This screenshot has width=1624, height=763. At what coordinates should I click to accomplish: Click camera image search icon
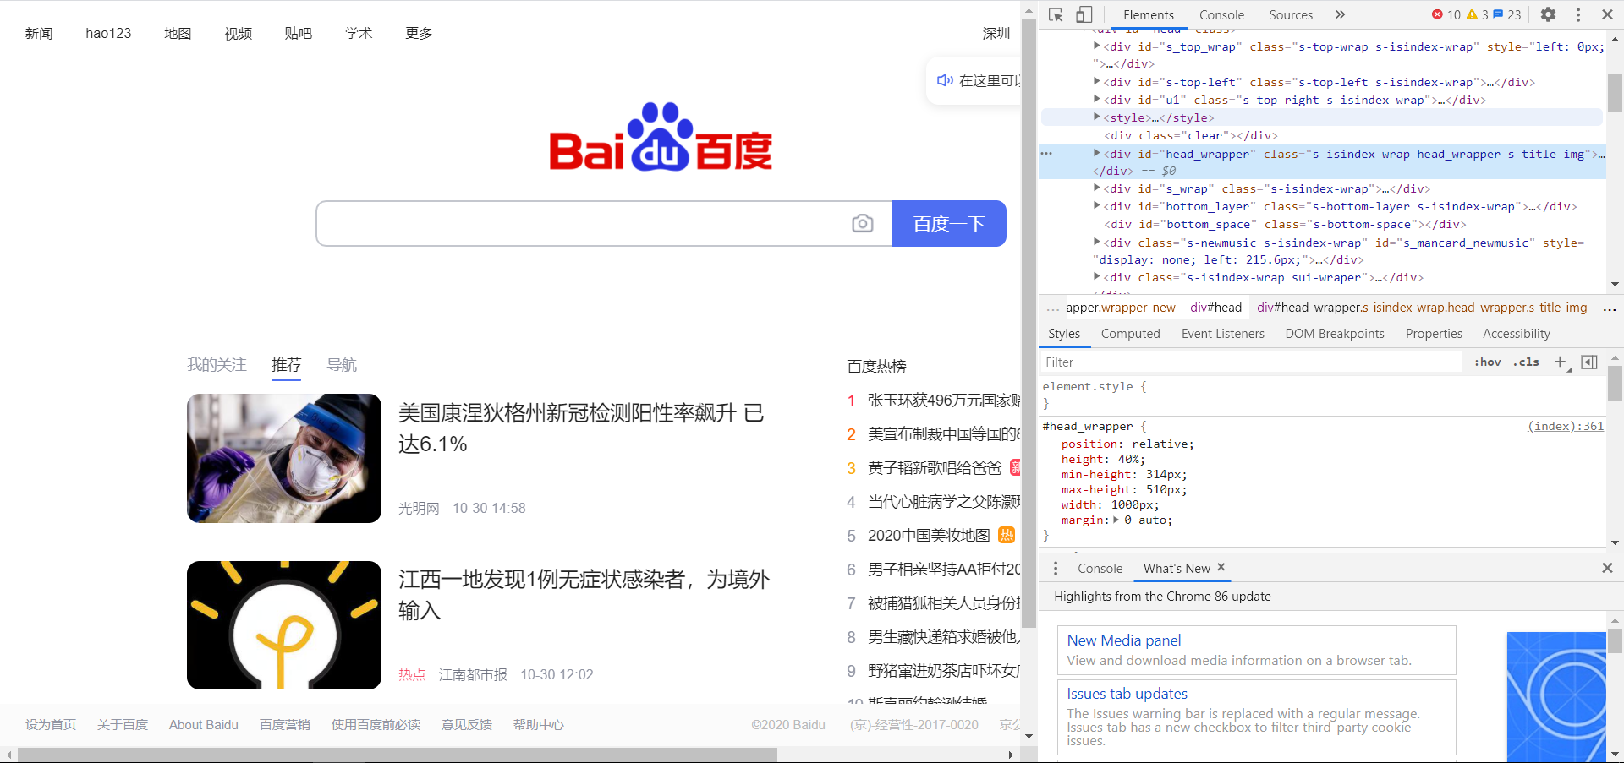[863, 223]
